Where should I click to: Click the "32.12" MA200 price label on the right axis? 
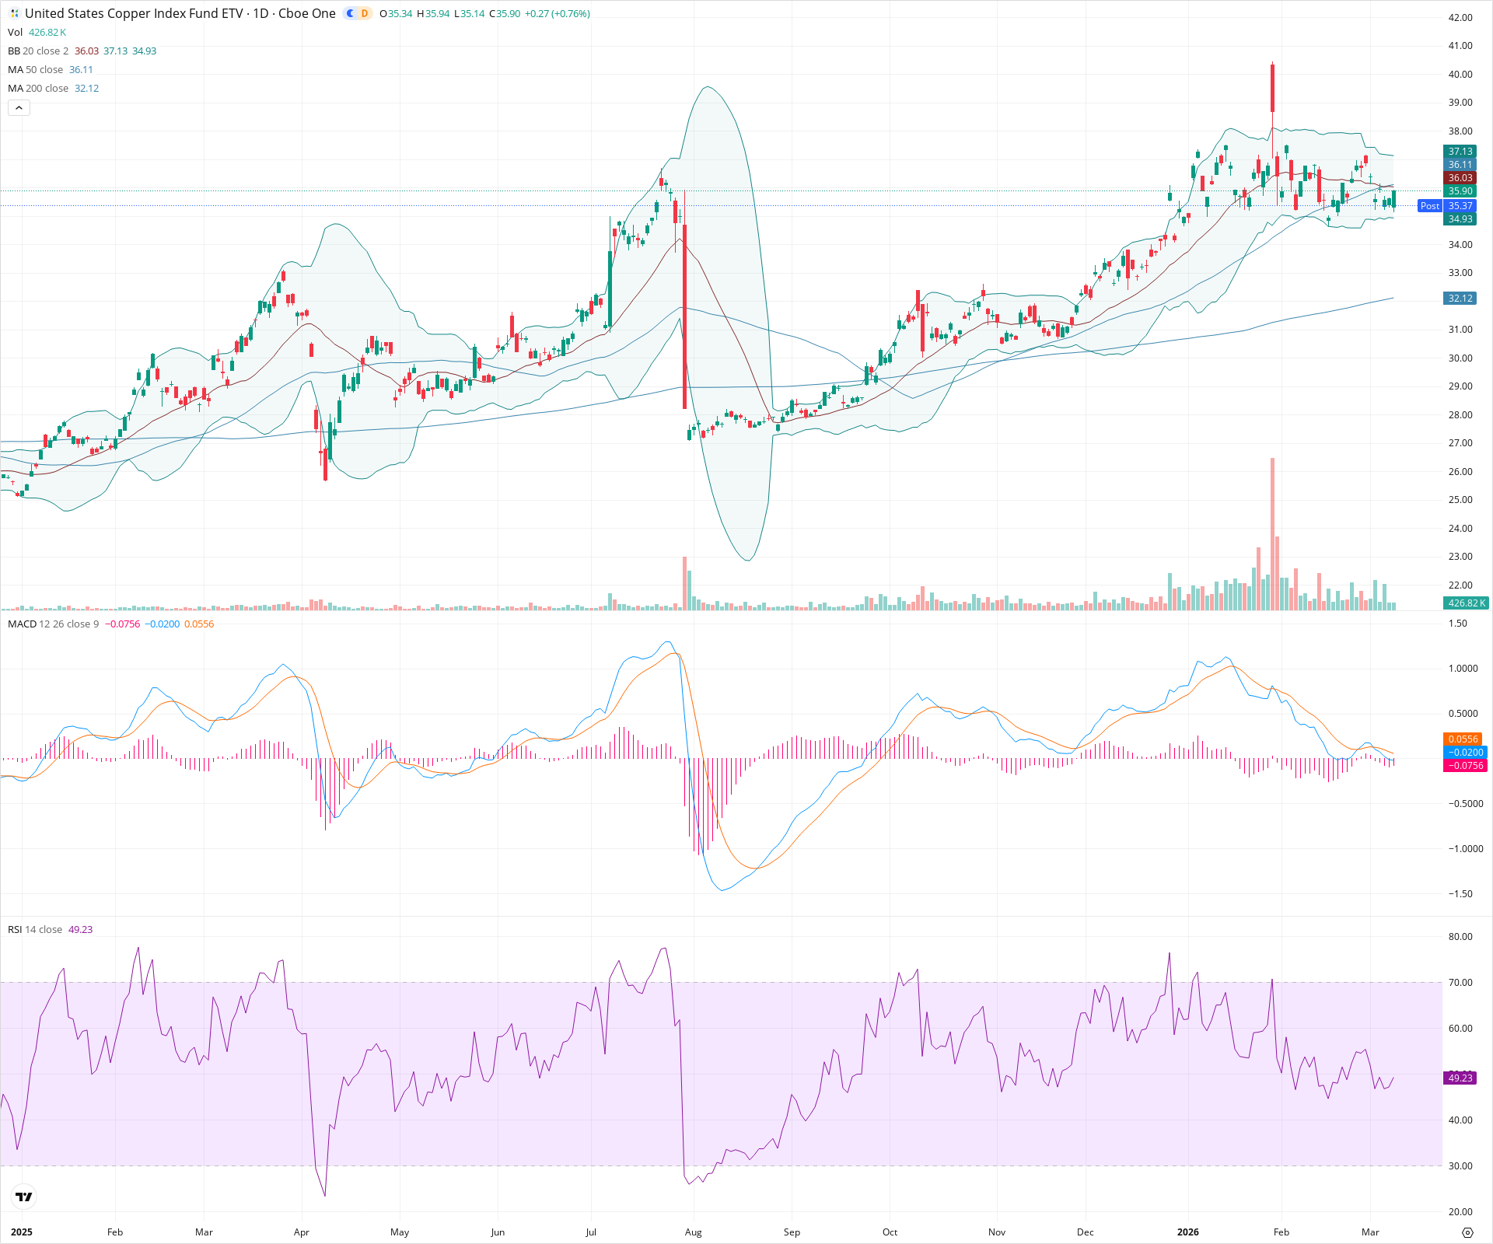click(x=1460, y=298)
